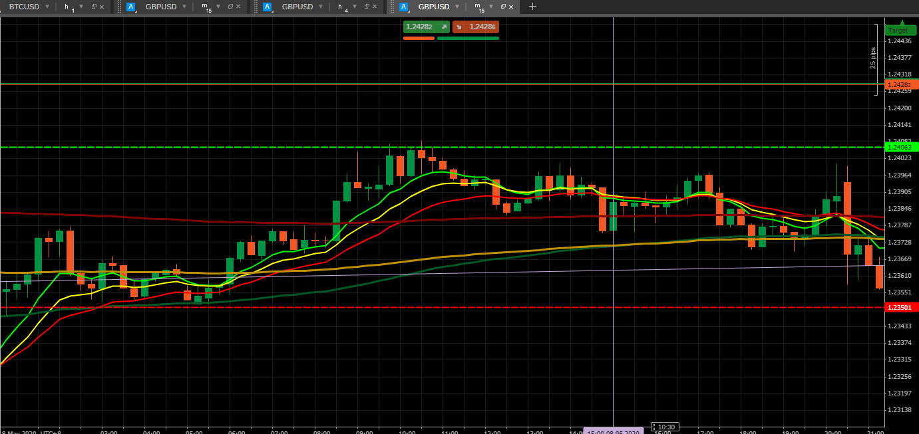The height and width of the screenshot is (434, 919).
Task: Expand the h1 timeframe dropdown on the BTCUSD tab
Action: coord(81,7)
